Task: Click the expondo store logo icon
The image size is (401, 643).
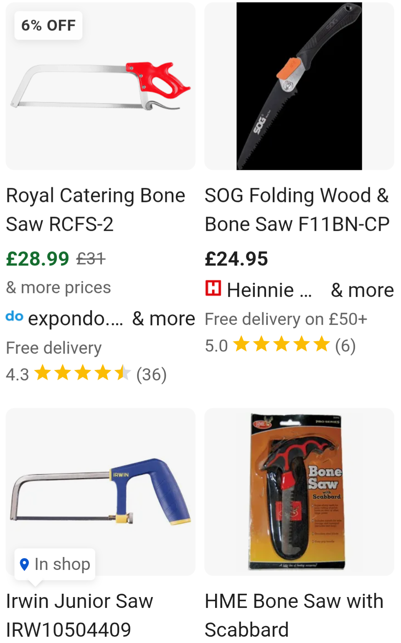Action: [15, 316]
